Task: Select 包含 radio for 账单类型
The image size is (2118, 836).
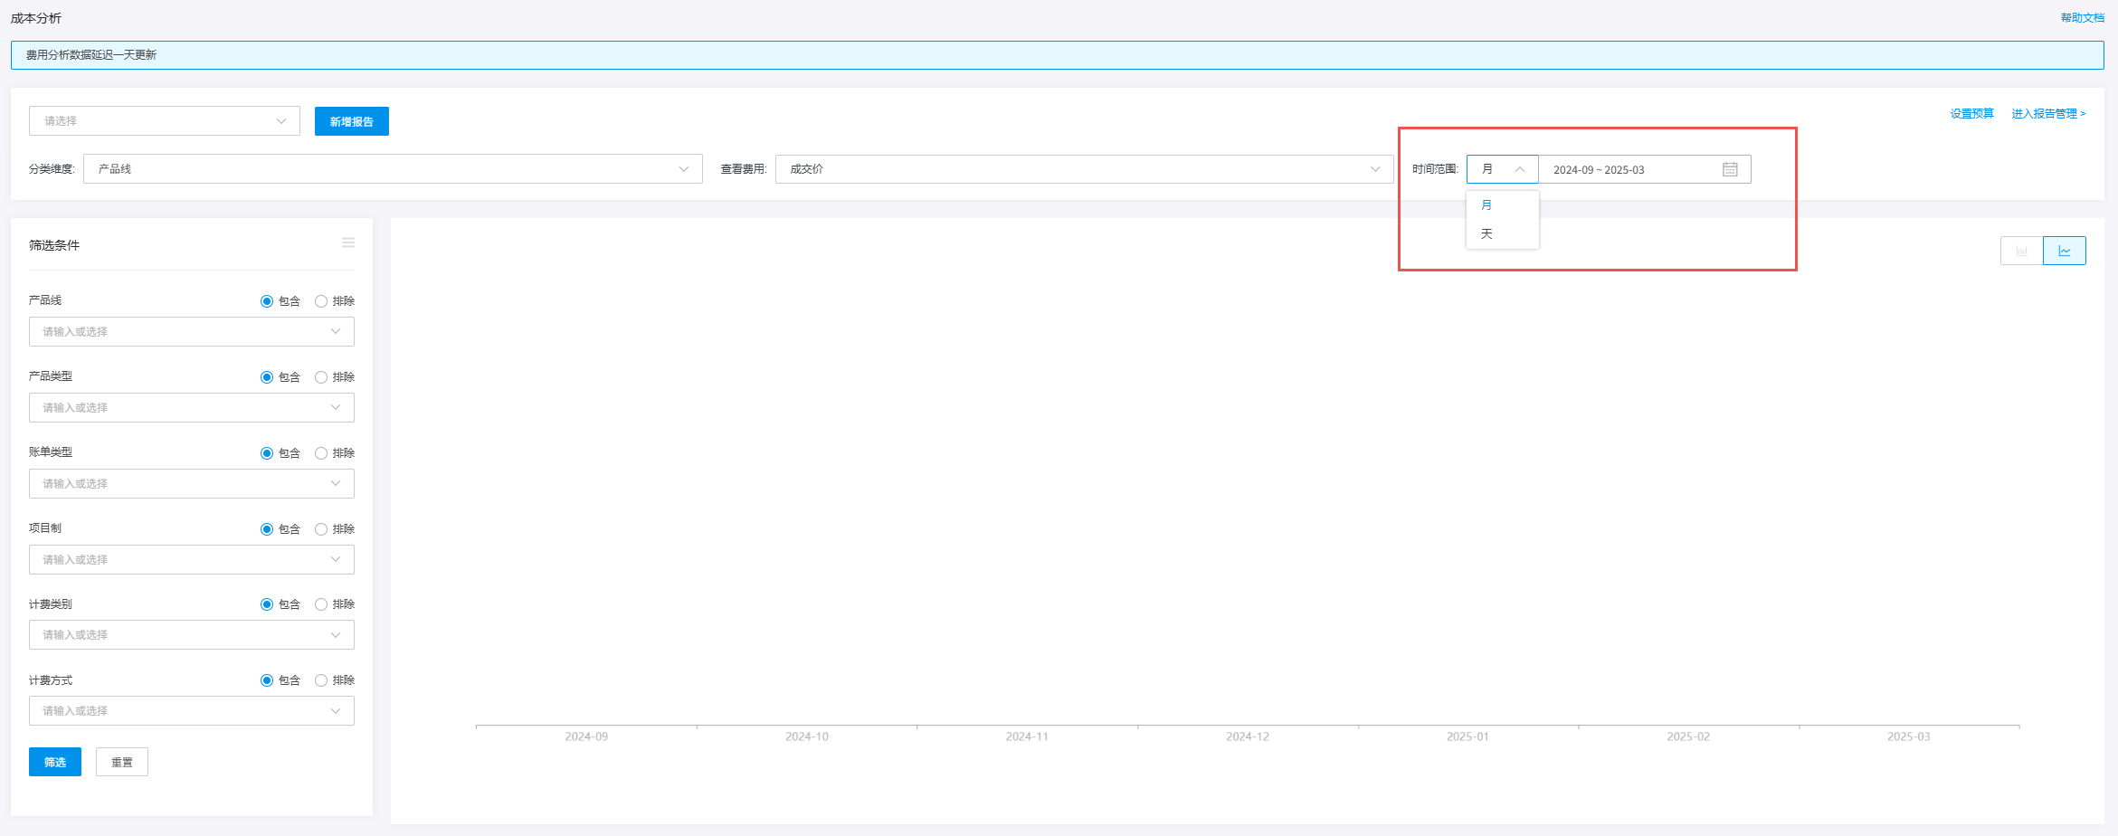Action: point(267,453)
